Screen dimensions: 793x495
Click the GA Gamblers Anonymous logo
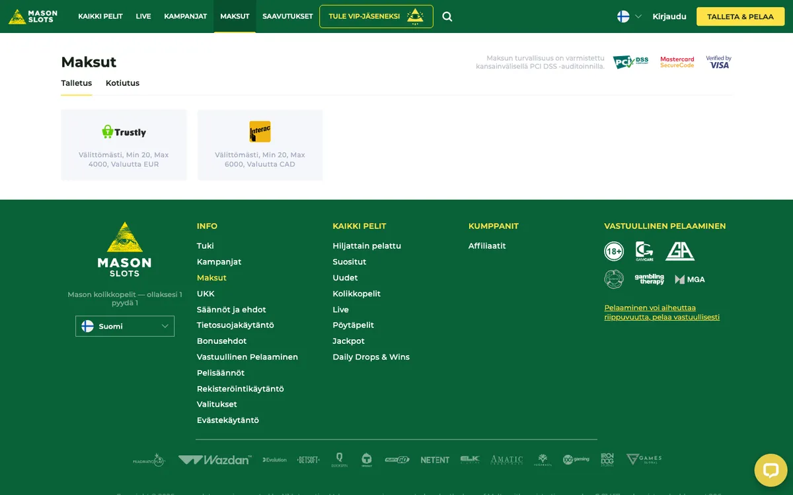(680, 251)
